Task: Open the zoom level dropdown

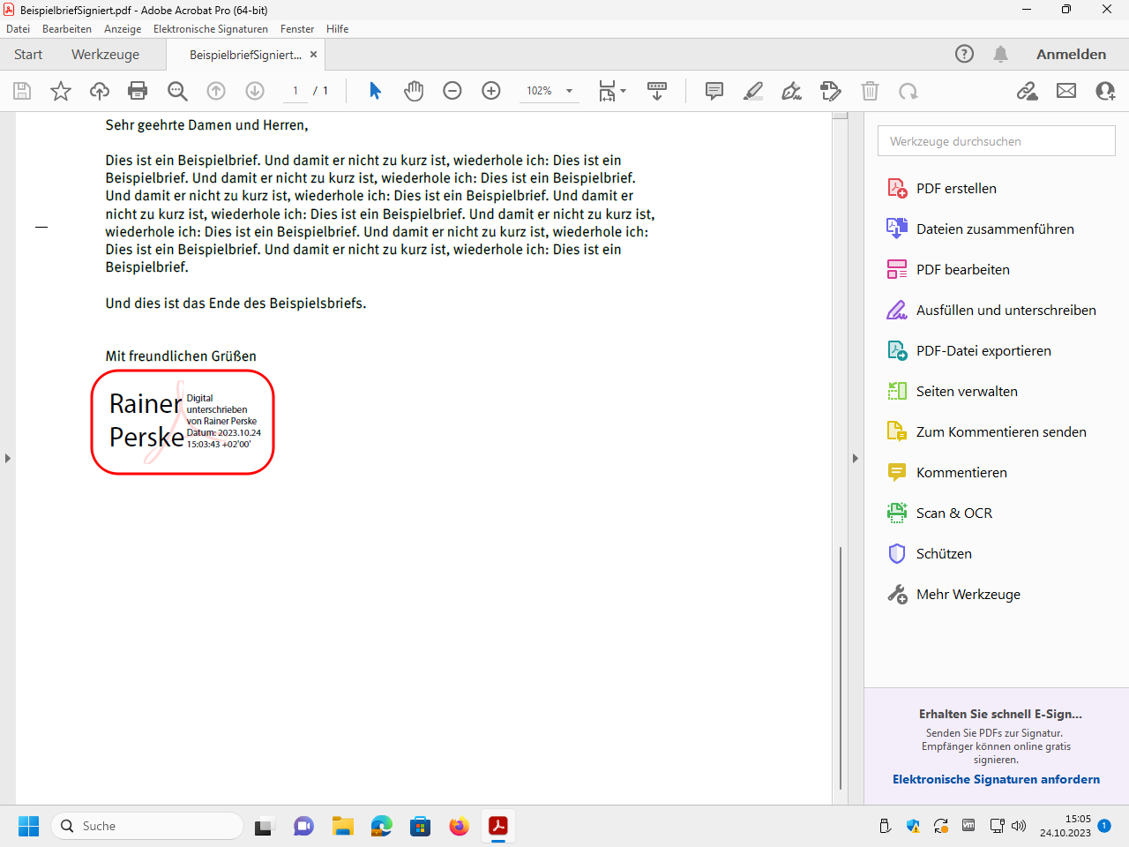Action: click(x=569, y=91)
